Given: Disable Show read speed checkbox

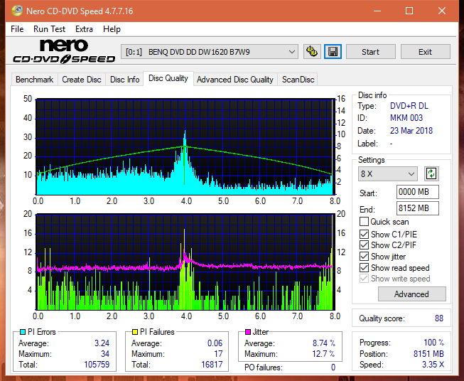Looking at the screenshot, I should 364,267.
